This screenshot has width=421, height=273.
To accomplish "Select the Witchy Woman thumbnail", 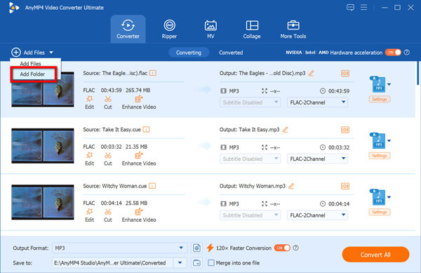I will coord(43,202).
